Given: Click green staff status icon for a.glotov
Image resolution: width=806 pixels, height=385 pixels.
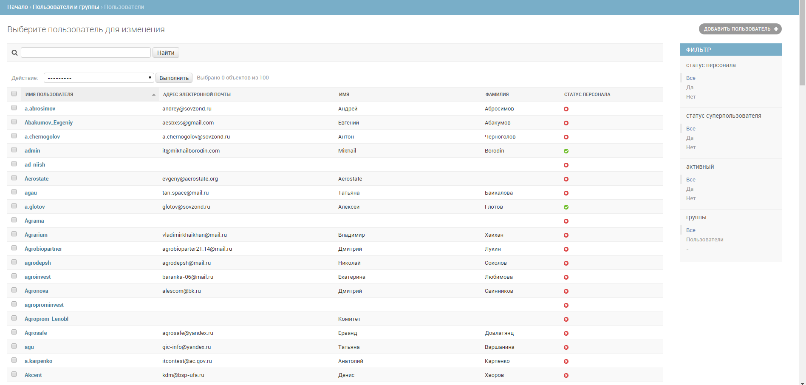Looking at the screenshot, I should tap(566, 207).
